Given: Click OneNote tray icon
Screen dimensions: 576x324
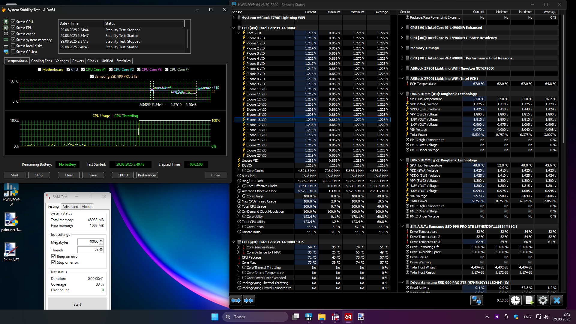Looking at the screenshot, I should pyautogui.click(x=497, y=317).
